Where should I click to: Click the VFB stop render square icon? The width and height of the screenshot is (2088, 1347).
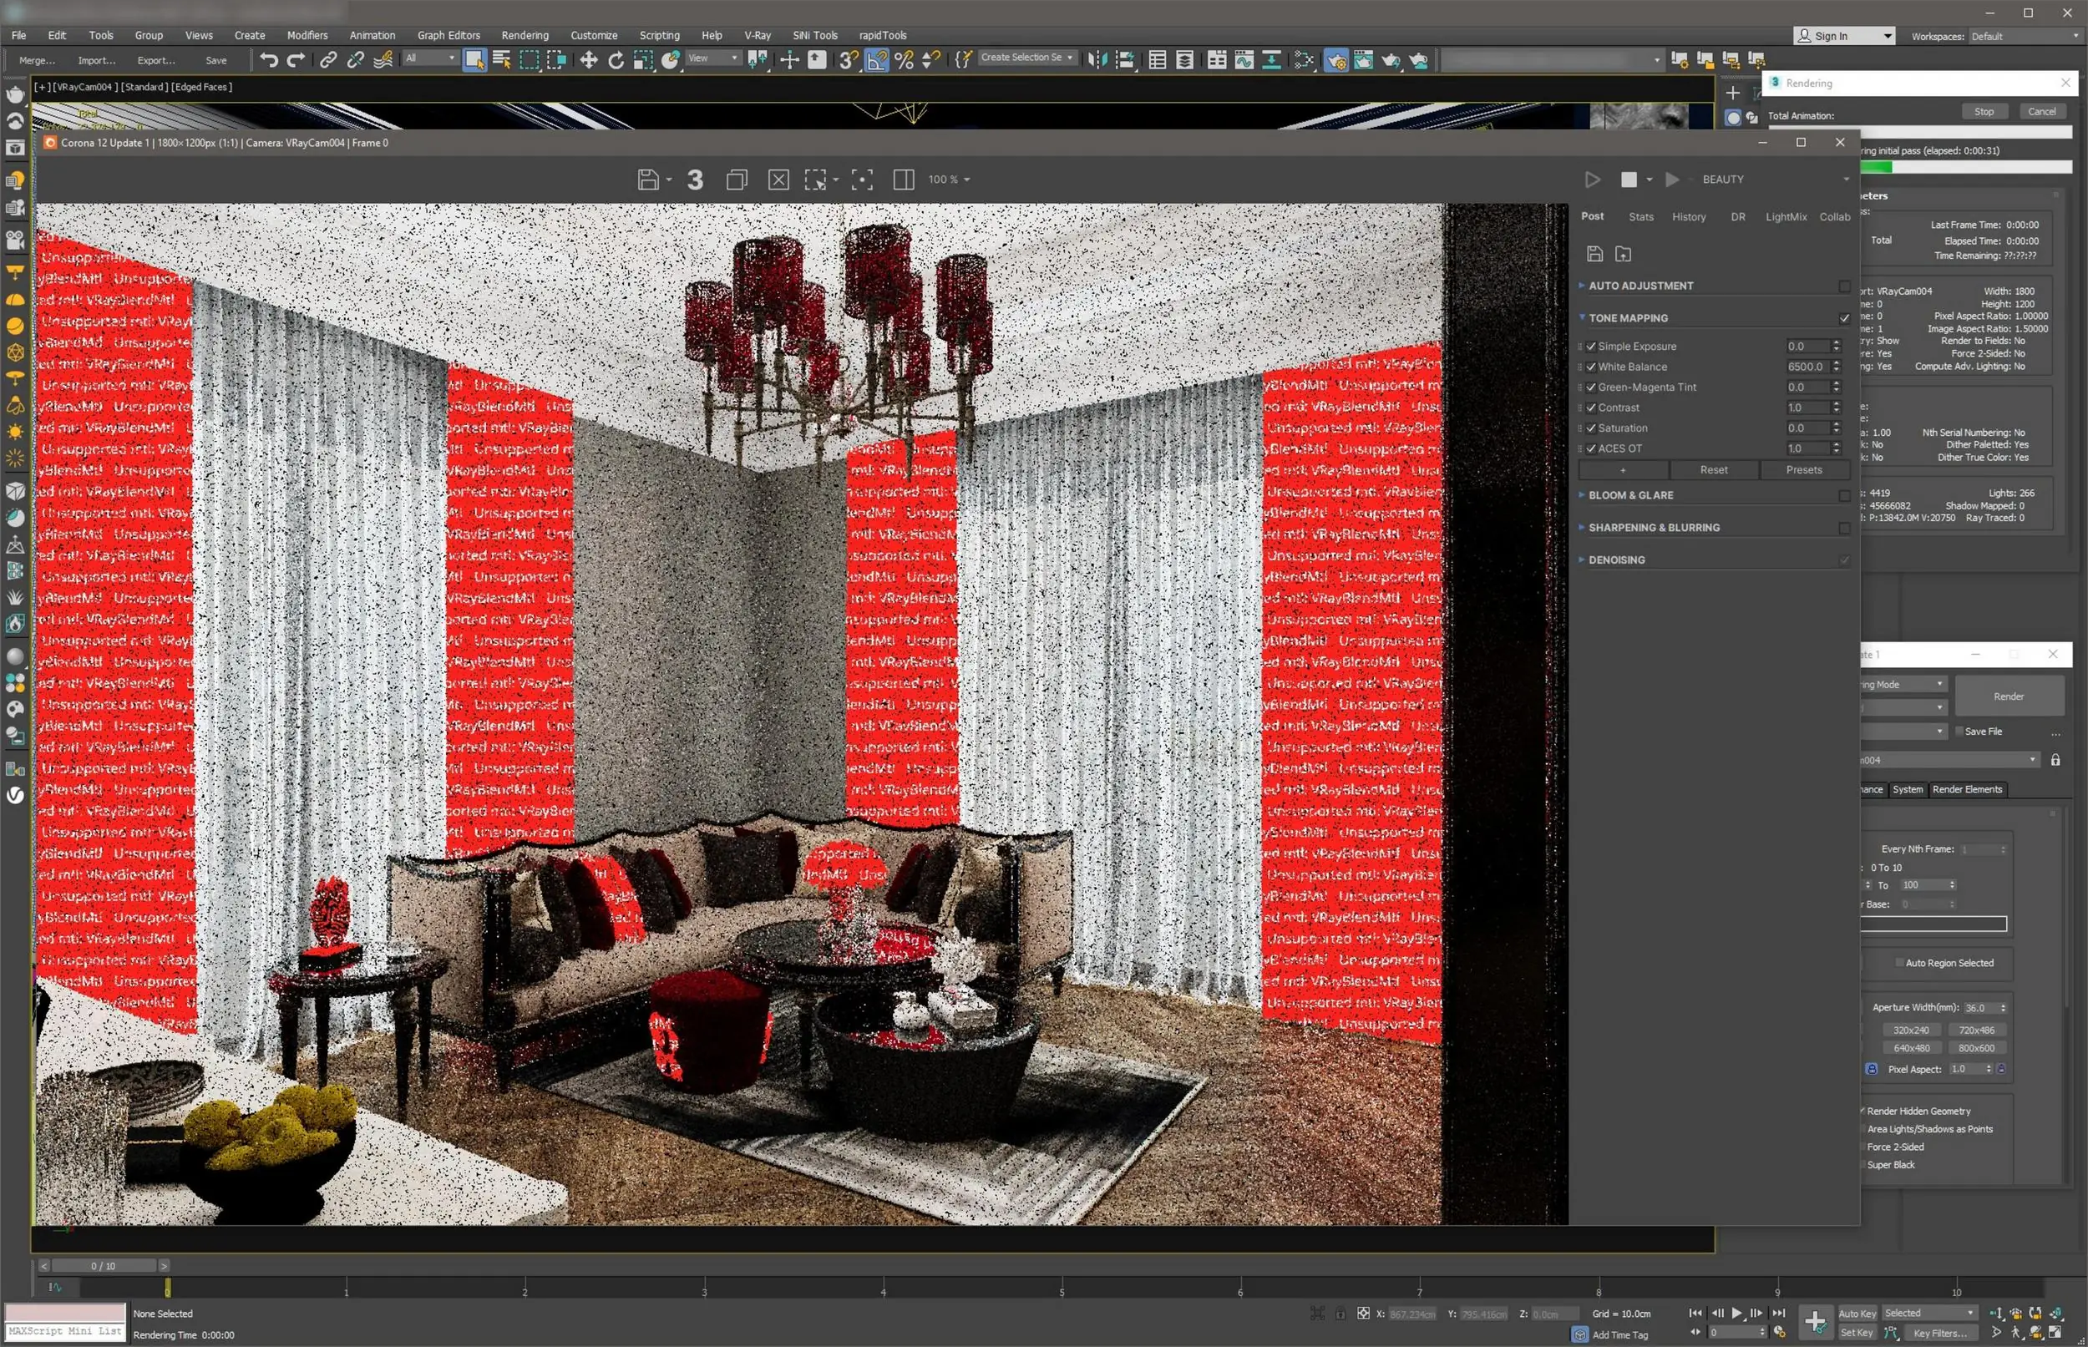coord(1628,180)
